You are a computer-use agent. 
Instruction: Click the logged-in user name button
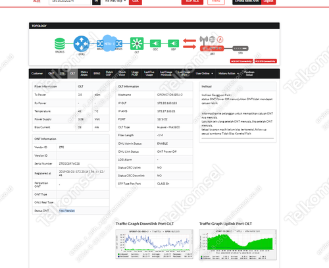pos(247,1)
